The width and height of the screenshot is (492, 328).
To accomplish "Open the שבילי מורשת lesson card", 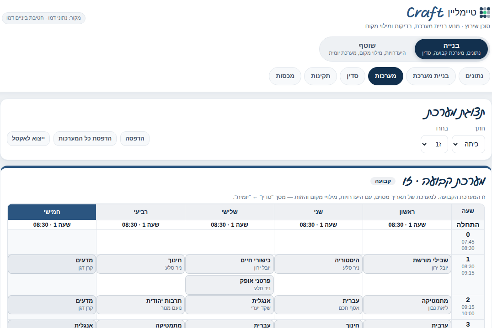I will coord(407,264).
